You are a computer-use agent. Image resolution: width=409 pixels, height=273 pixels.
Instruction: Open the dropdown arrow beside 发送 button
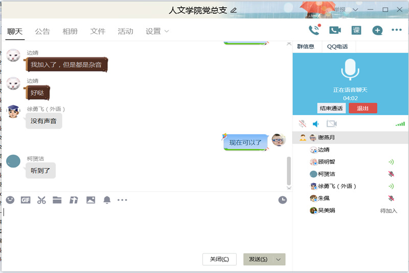click(x=279, y=259)
